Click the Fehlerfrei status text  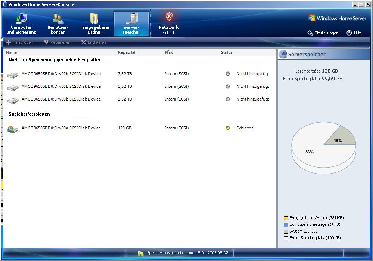245,128
